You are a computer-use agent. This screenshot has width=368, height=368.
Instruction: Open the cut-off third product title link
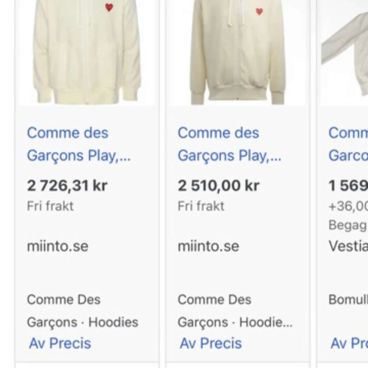point(348,144)
